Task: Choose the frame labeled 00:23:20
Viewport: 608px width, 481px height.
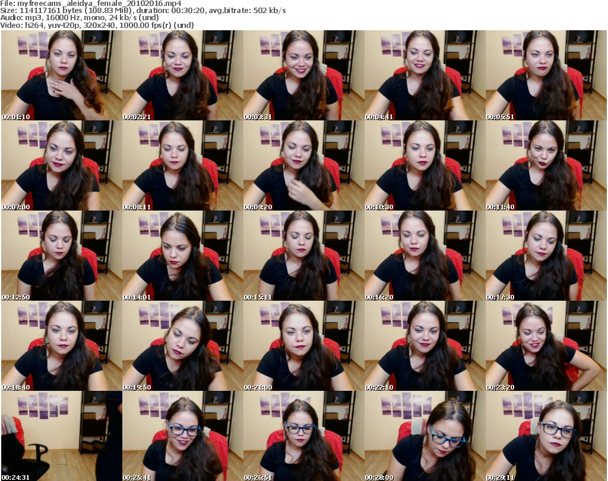Action: (x=546, y=346)
